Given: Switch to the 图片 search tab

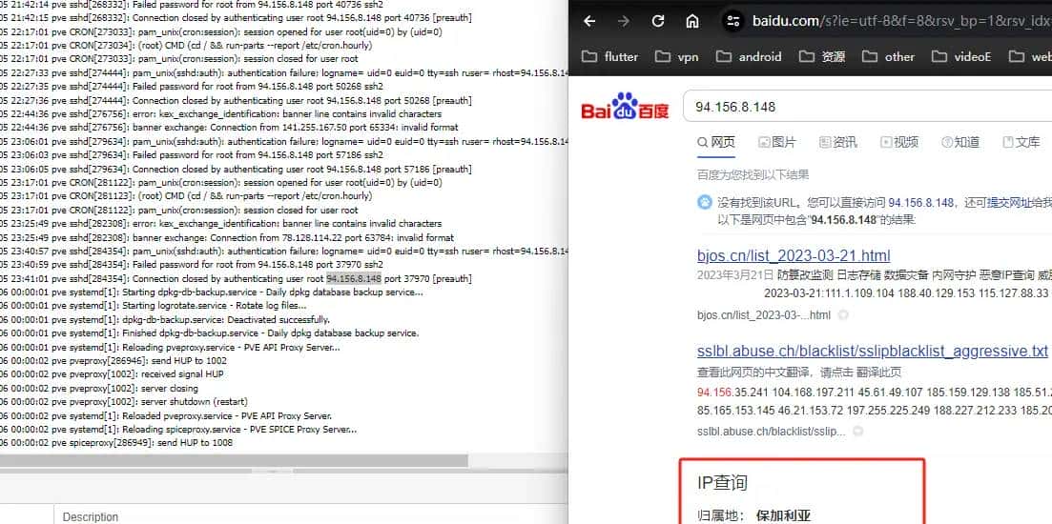Looking at the screenshot, I should (776, 142).
